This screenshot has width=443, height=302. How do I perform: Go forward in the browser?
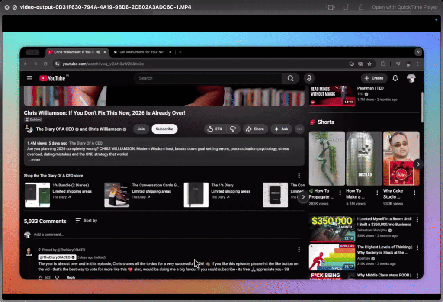pos(35,64)
